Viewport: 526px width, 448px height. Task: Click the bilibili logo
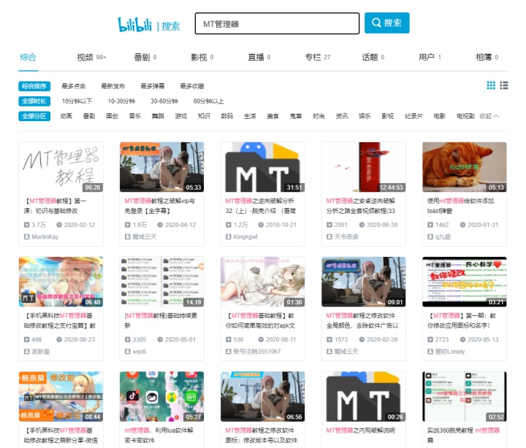(x=134, y=25)
